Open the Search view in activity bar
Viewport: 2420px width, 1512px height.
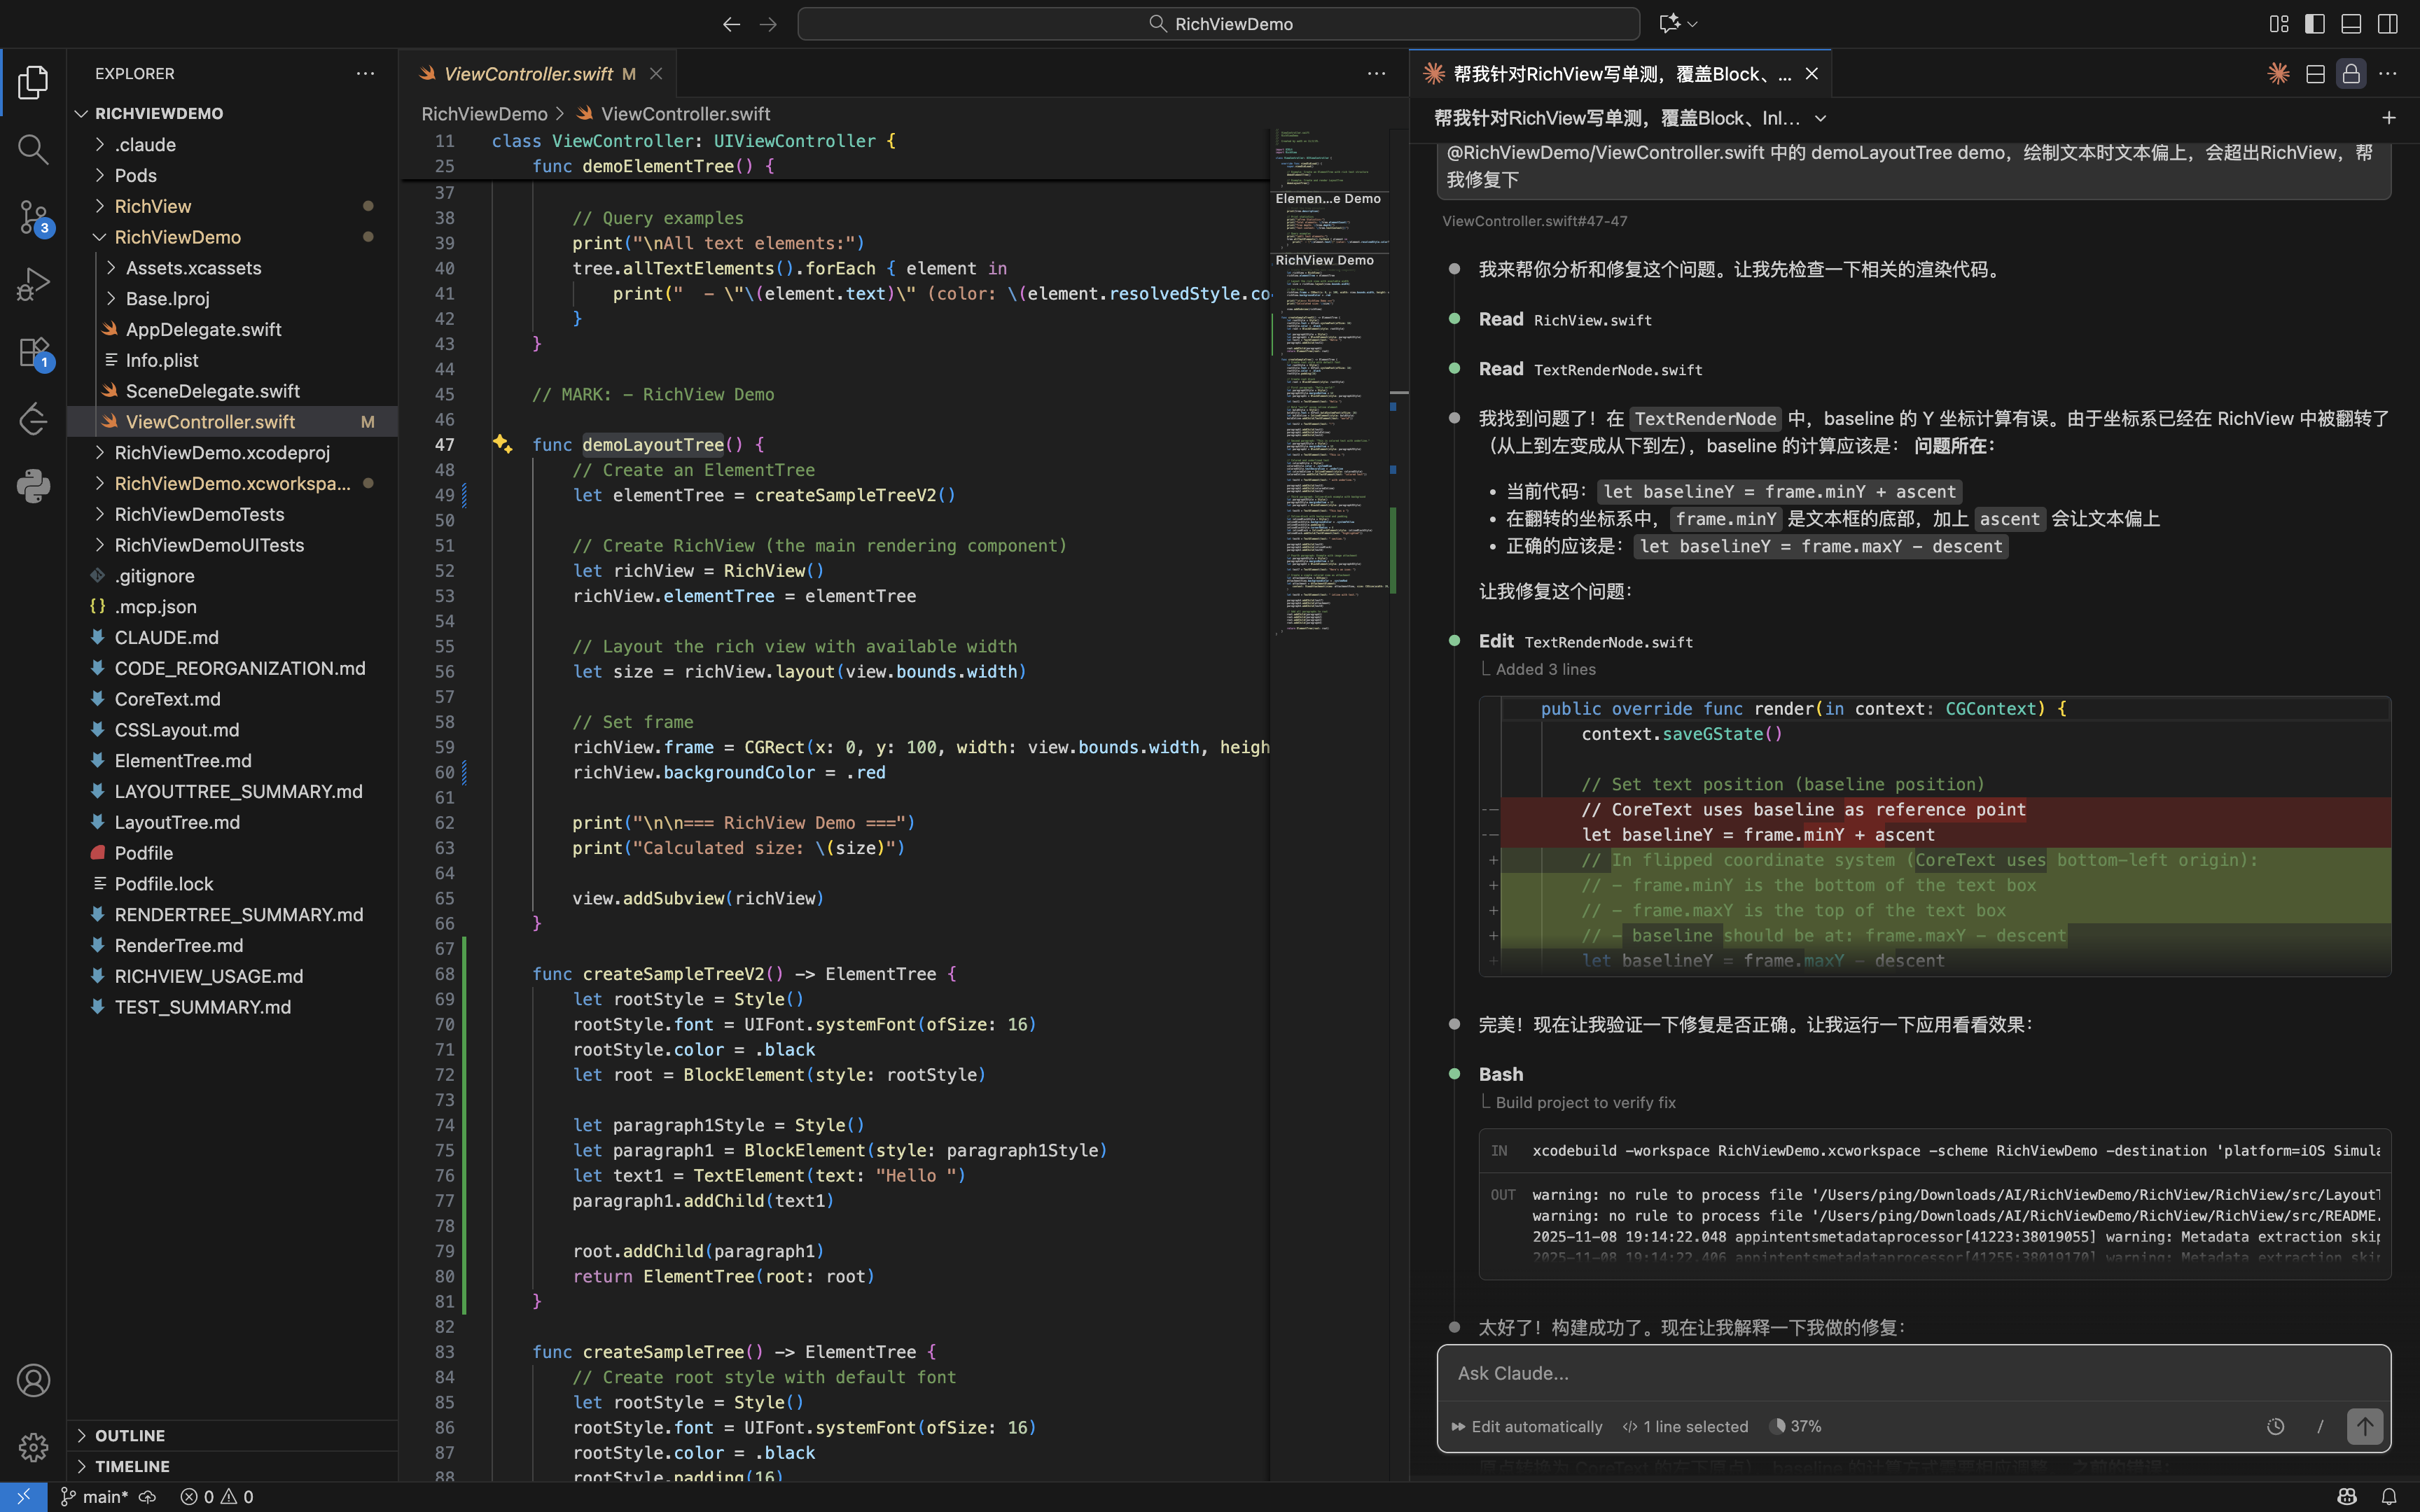click(33, 150)
